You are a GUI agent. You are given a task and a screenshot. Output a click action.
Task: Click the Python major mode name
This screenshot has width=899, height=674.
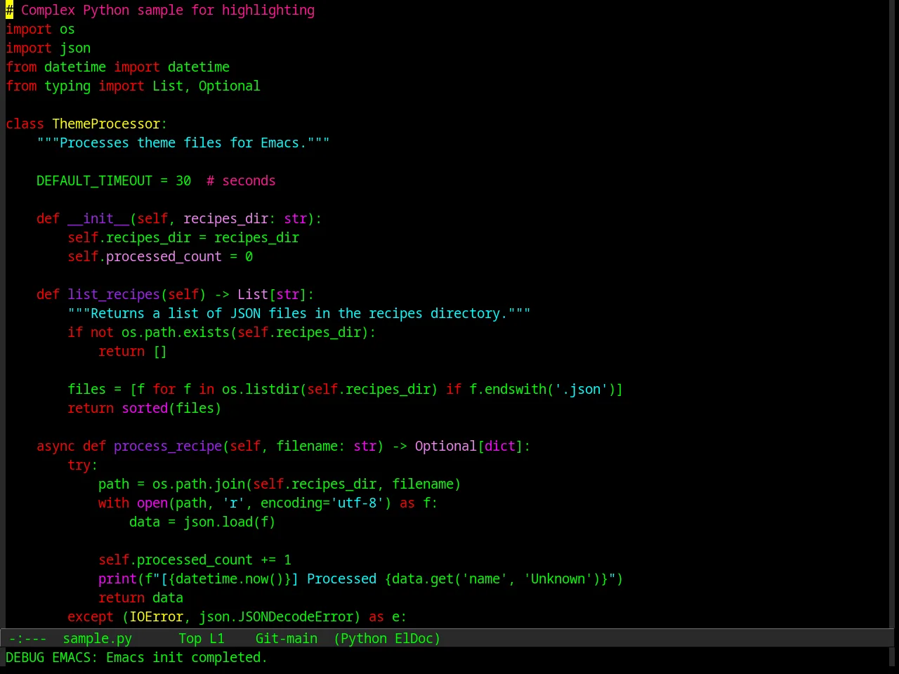pyautogui.click(x=363, y=638)
